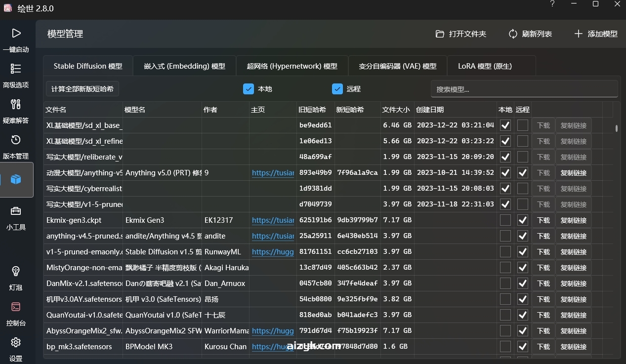Click the 一键启动 play icon in sidebar
Screen dimensions: 626x364
tap(16, 34)
